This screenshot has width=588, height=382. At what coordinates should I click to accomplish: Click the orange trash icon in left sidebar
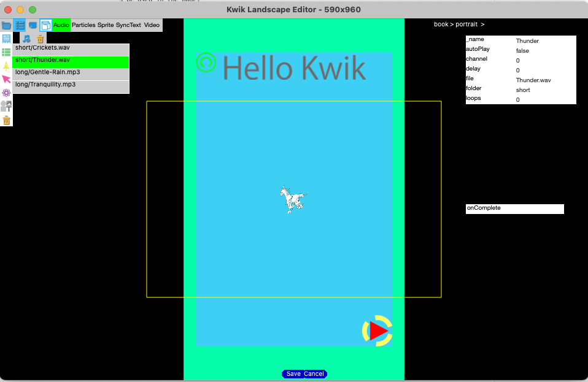click(x=6, y=120)
